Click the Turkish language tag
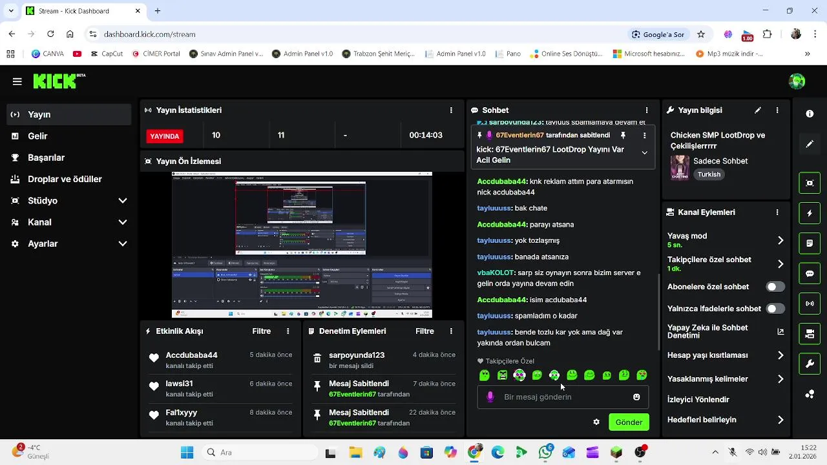 click(x=709, y=174)
